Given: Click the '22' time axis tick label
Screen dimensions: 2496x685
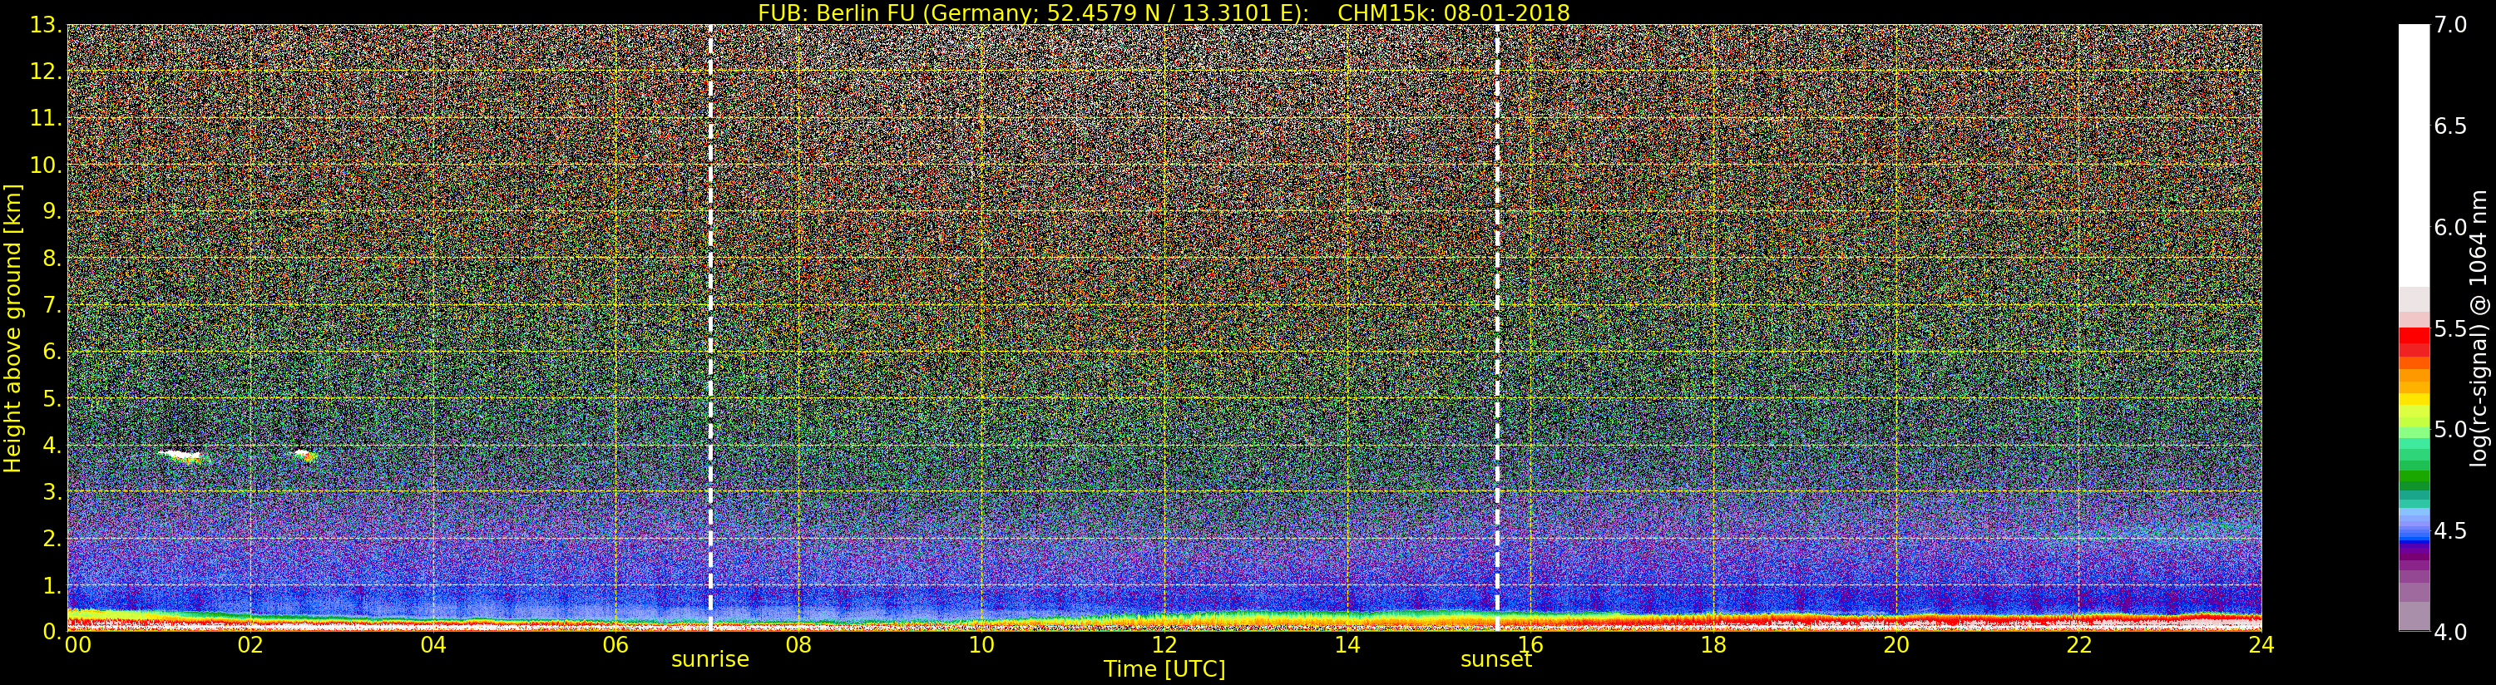Looking at the screenshot, I should click(2078, 644).
